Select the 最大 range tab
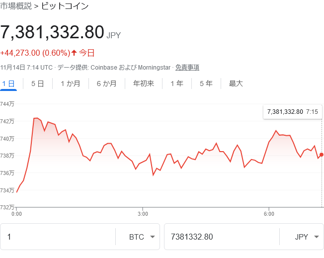Image resolution: width=324 pixels, height=258 pixels. [236, 84]
